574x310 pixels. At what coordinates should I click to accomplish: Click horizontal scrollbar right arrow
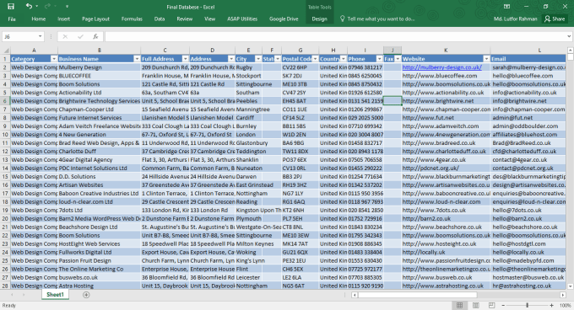click(563, 295)
